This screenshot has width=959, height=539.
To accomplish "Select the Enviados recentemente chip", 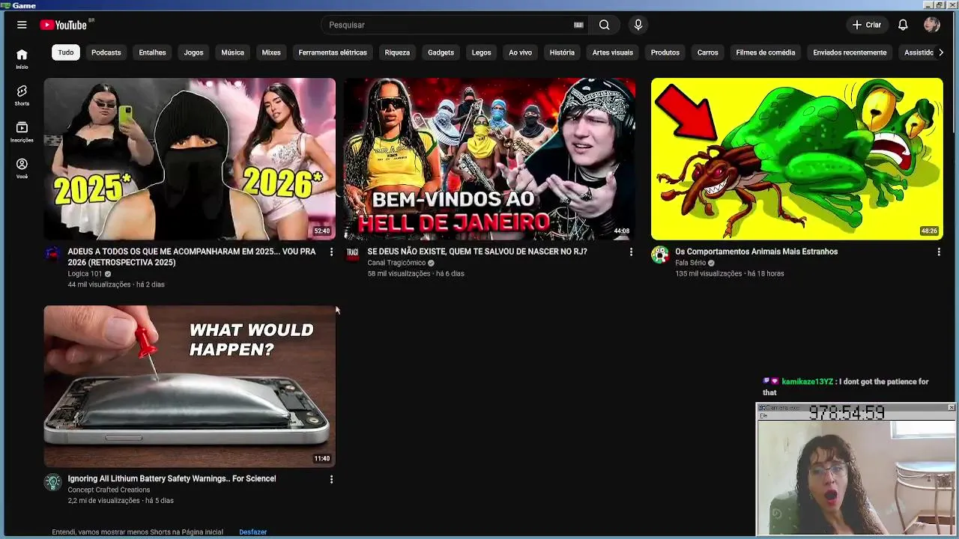I will click(x=850, y=52).
